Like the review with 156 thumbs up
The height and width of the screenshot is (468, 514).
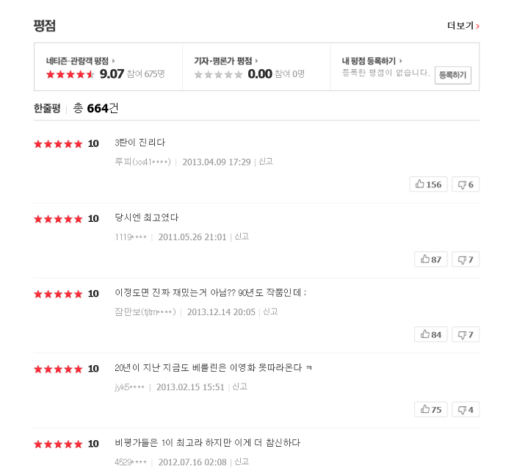[x=428, y=184]
